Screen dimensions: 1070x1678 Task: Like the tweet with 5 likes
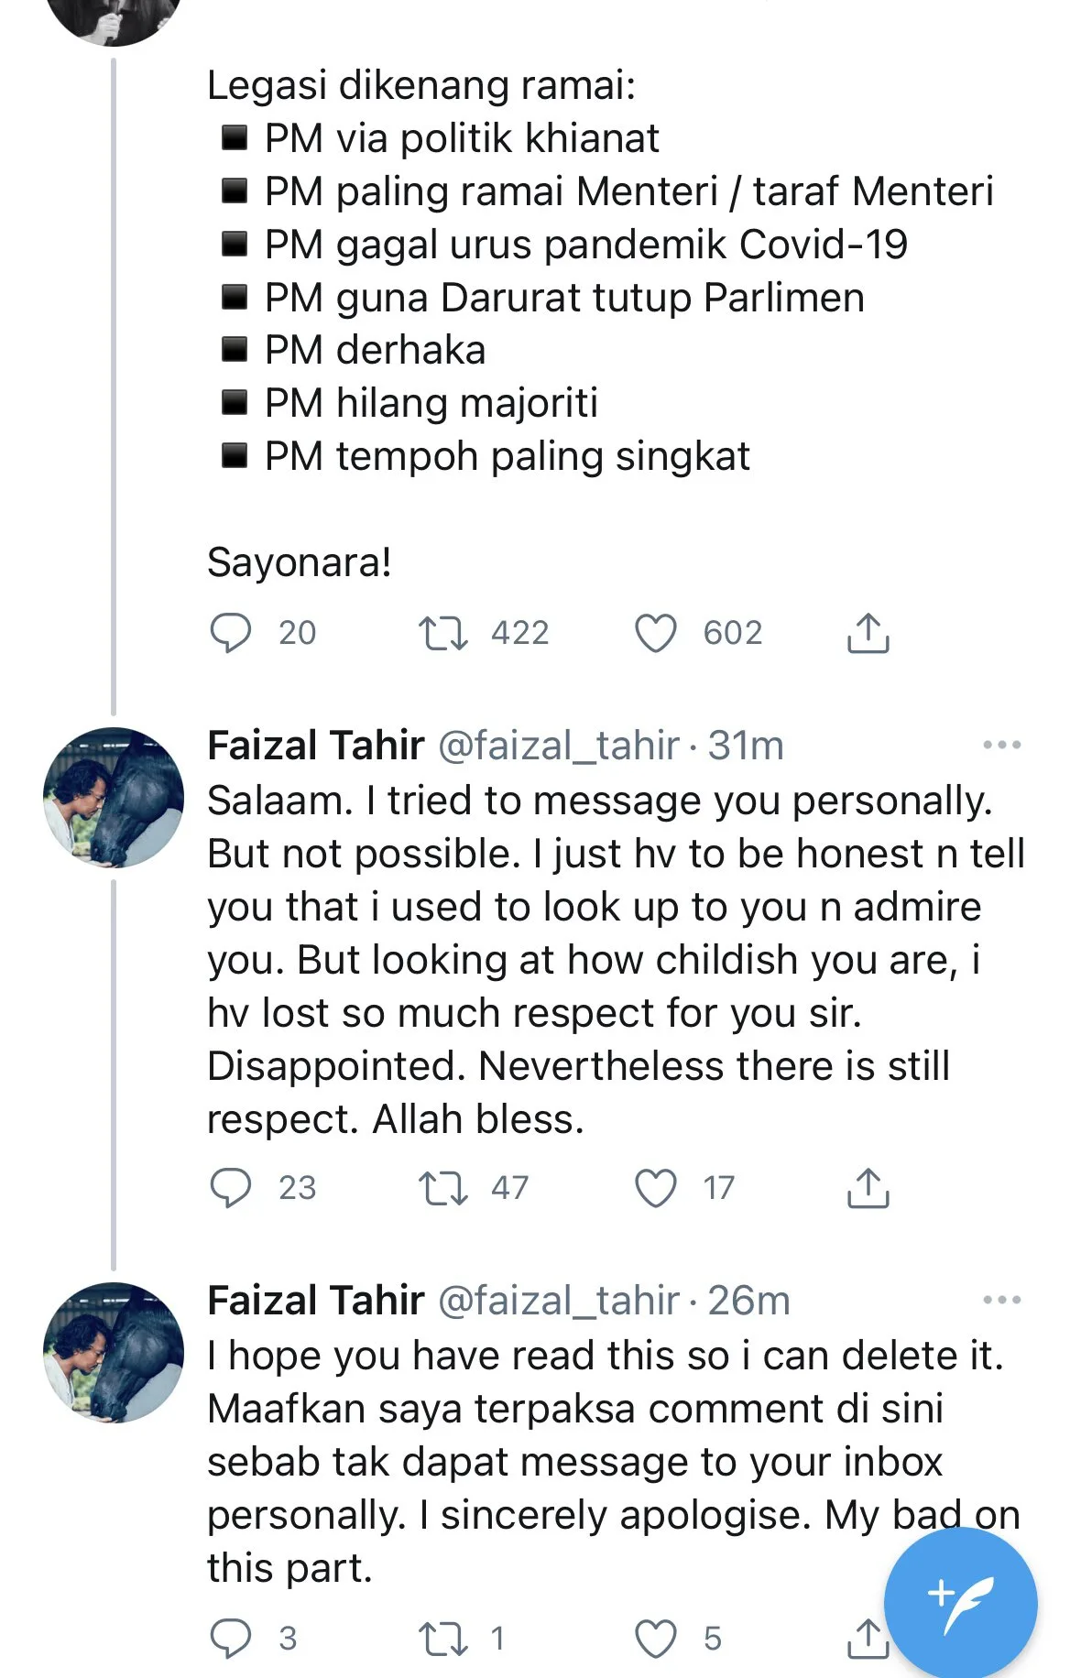click(656, 1639)
